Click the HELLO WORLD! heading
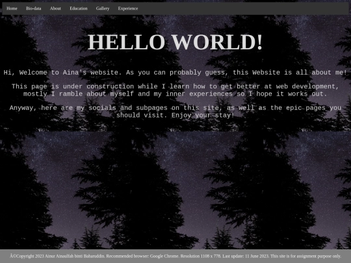Screen dimensions: 351x263 tap(175, 42)
